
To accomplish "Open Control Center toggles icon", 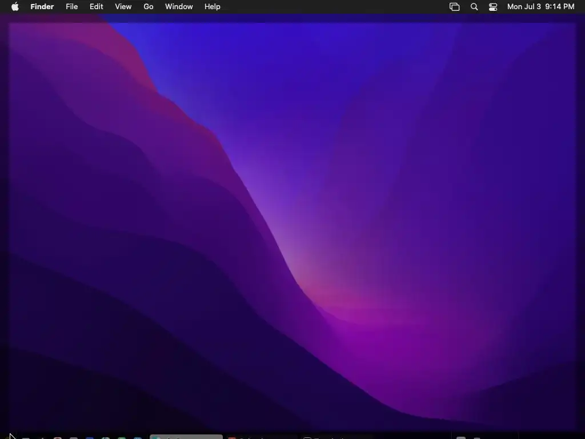I will pyautogui.click(x=493, y=7).
